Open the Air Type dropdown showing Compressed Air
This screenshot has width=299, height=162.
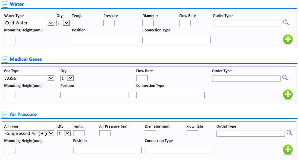29,133
